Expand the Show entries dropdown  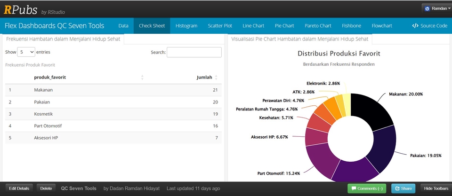click(x=26, y=52)
